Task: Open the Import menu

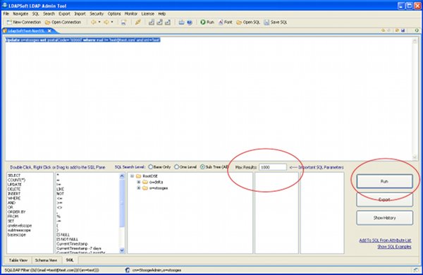Action: 80,14
